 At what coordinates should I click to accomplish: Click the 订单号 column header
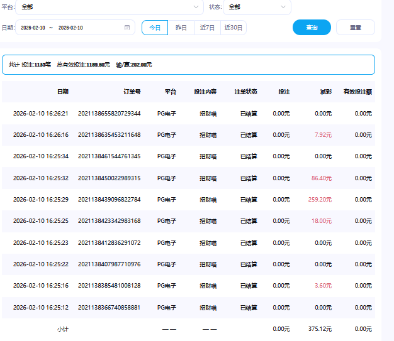tap(132, 92)
